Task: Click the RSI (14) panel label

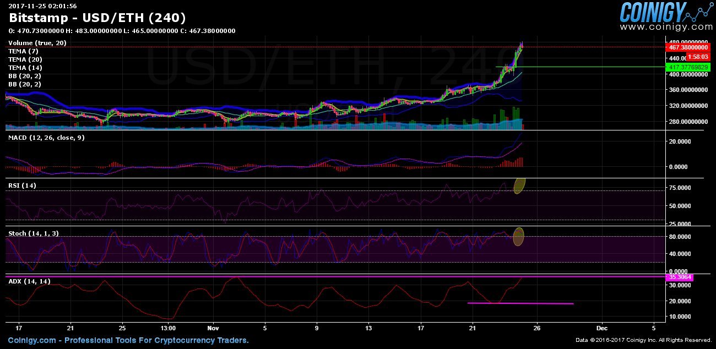Action: click(22, 186)
